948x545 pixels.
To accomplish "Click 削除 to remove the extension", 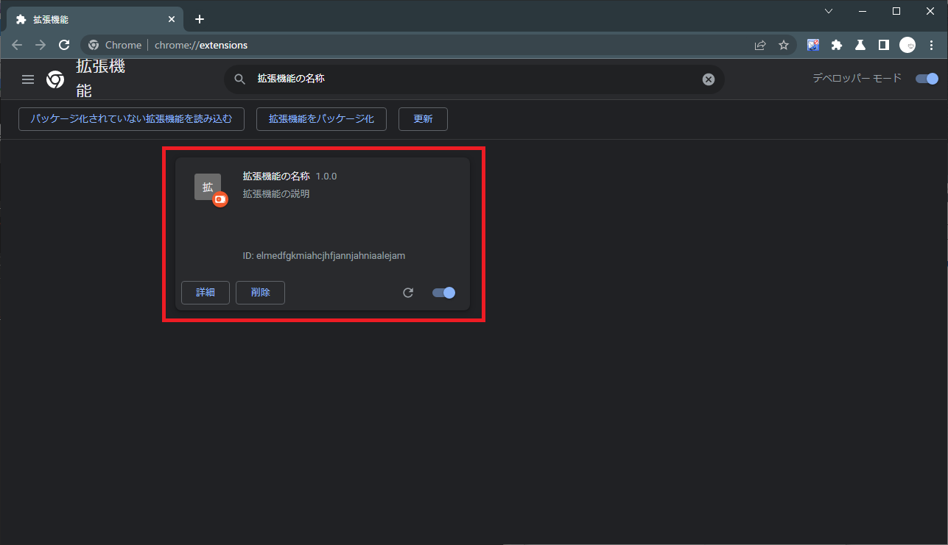I will click(260, 293).
